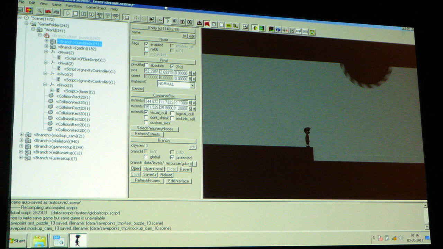Toggle the 'protected' branch checkbox
Screen dimensions: 443x249
172,157
